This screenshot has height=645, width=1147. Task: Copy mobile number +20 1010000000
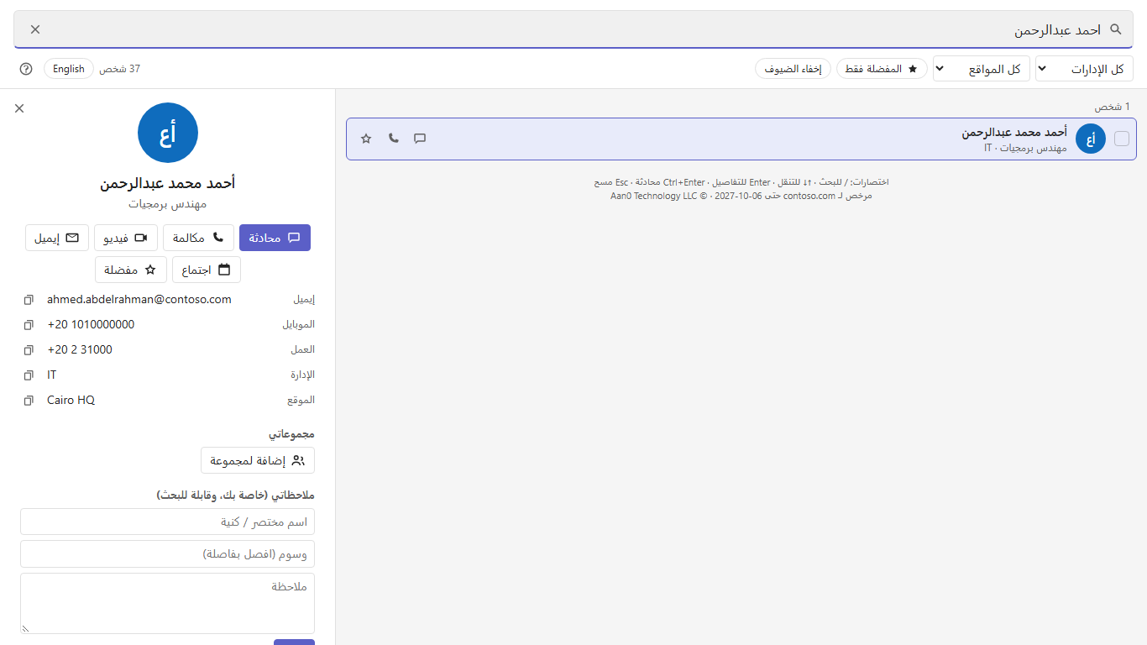pos(29,325)
